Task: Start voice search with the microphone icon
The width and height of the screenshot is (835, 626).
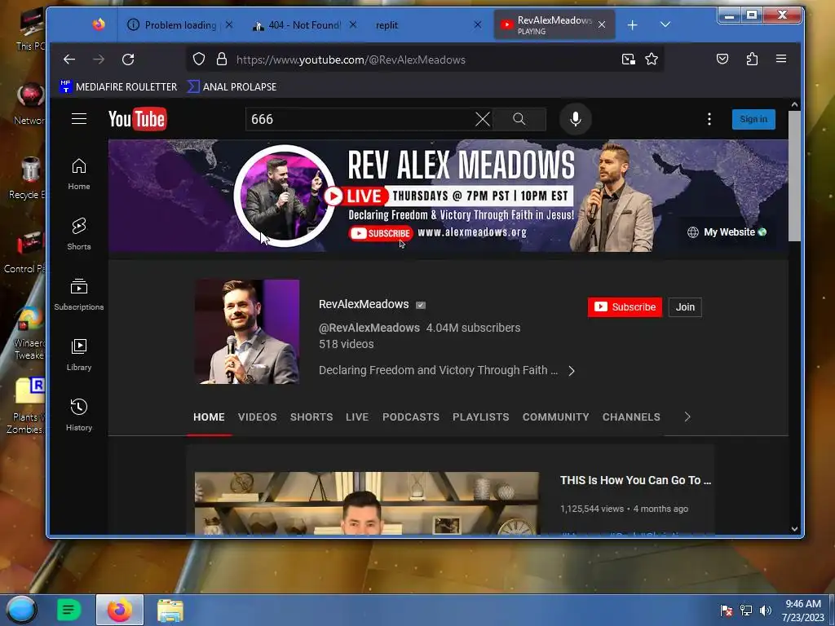Action: 575,119
